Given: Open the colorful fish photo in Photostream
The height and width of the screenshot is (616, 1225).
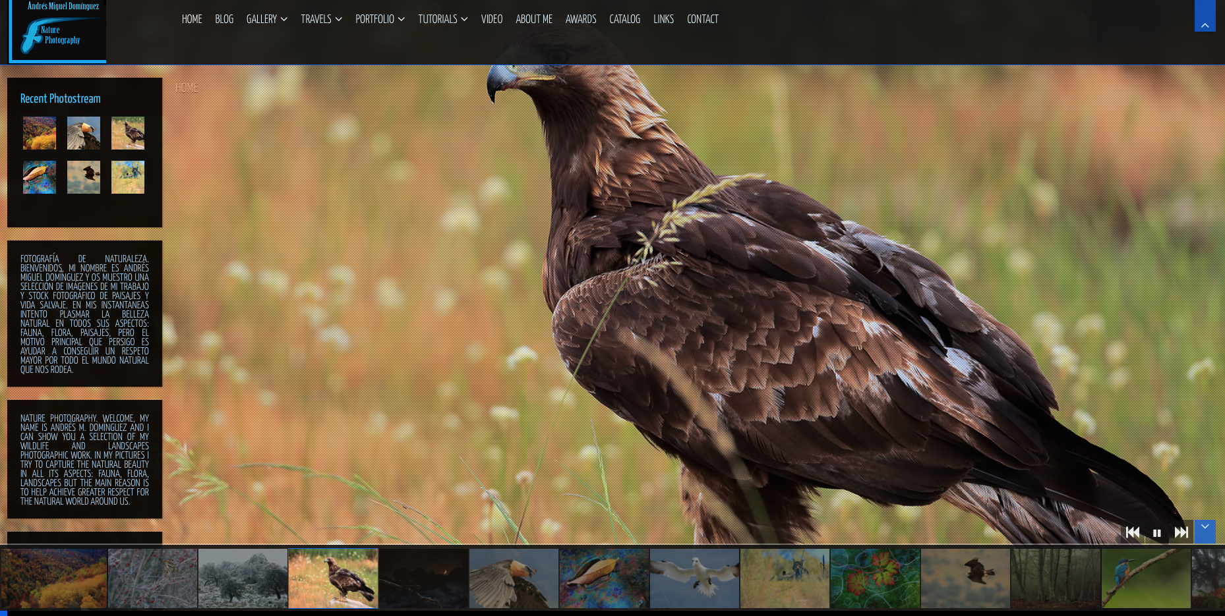Looking at the screenshot, I should click(40, 177).
